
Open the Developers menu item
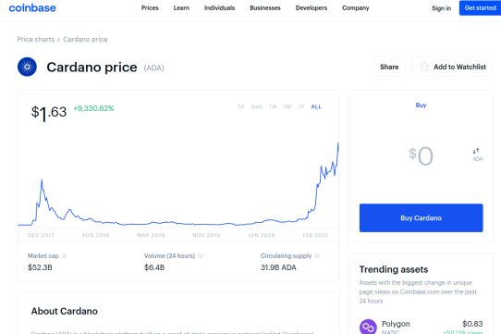[312, 8]
